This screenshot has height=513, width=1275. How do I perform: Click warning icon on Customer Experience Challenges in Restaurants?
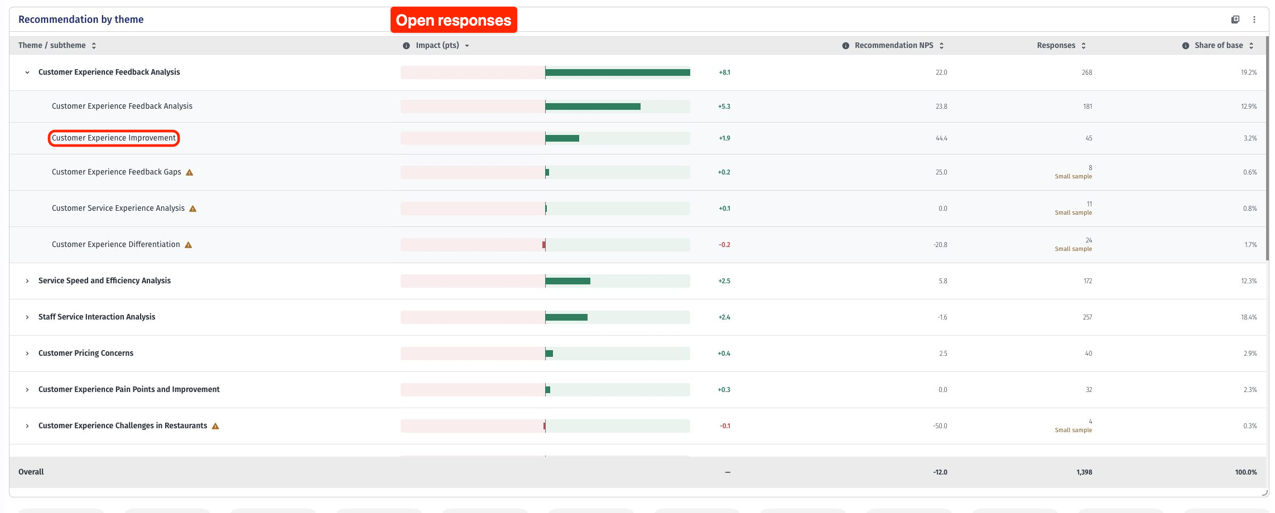click(215, 426)
